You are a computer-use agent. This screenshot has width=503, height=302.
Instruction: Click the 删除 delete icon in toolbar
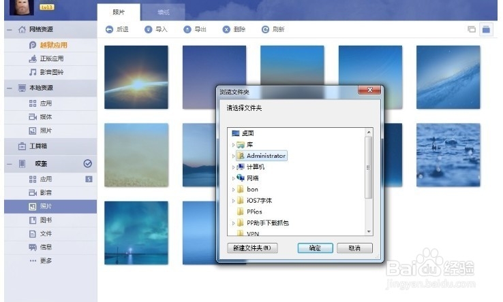pyautogui.click(x=226, y=29)
